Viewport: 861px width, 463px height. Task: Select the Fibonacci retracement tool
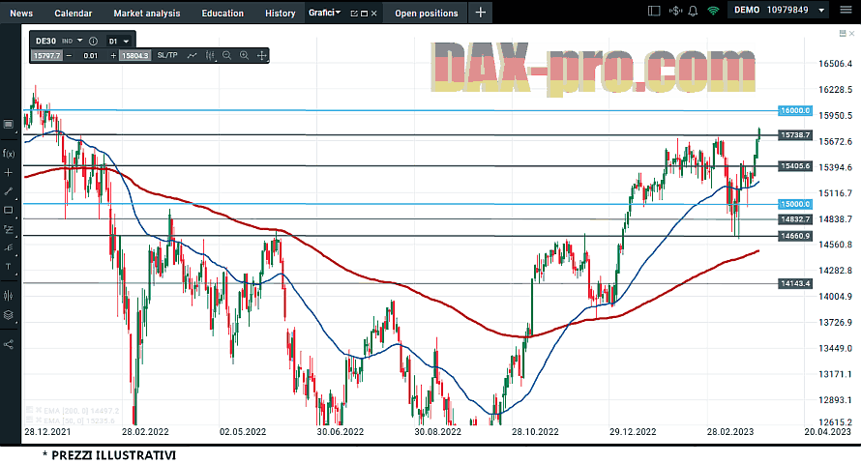click(9, 229)
